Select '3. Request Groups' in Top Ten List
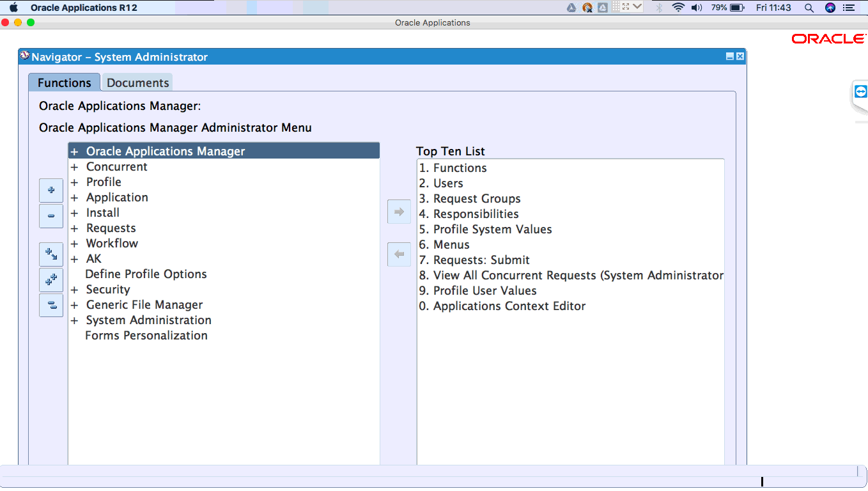This screenshot has height=491, width=868. pyautogui.click(x=470, y=199)
